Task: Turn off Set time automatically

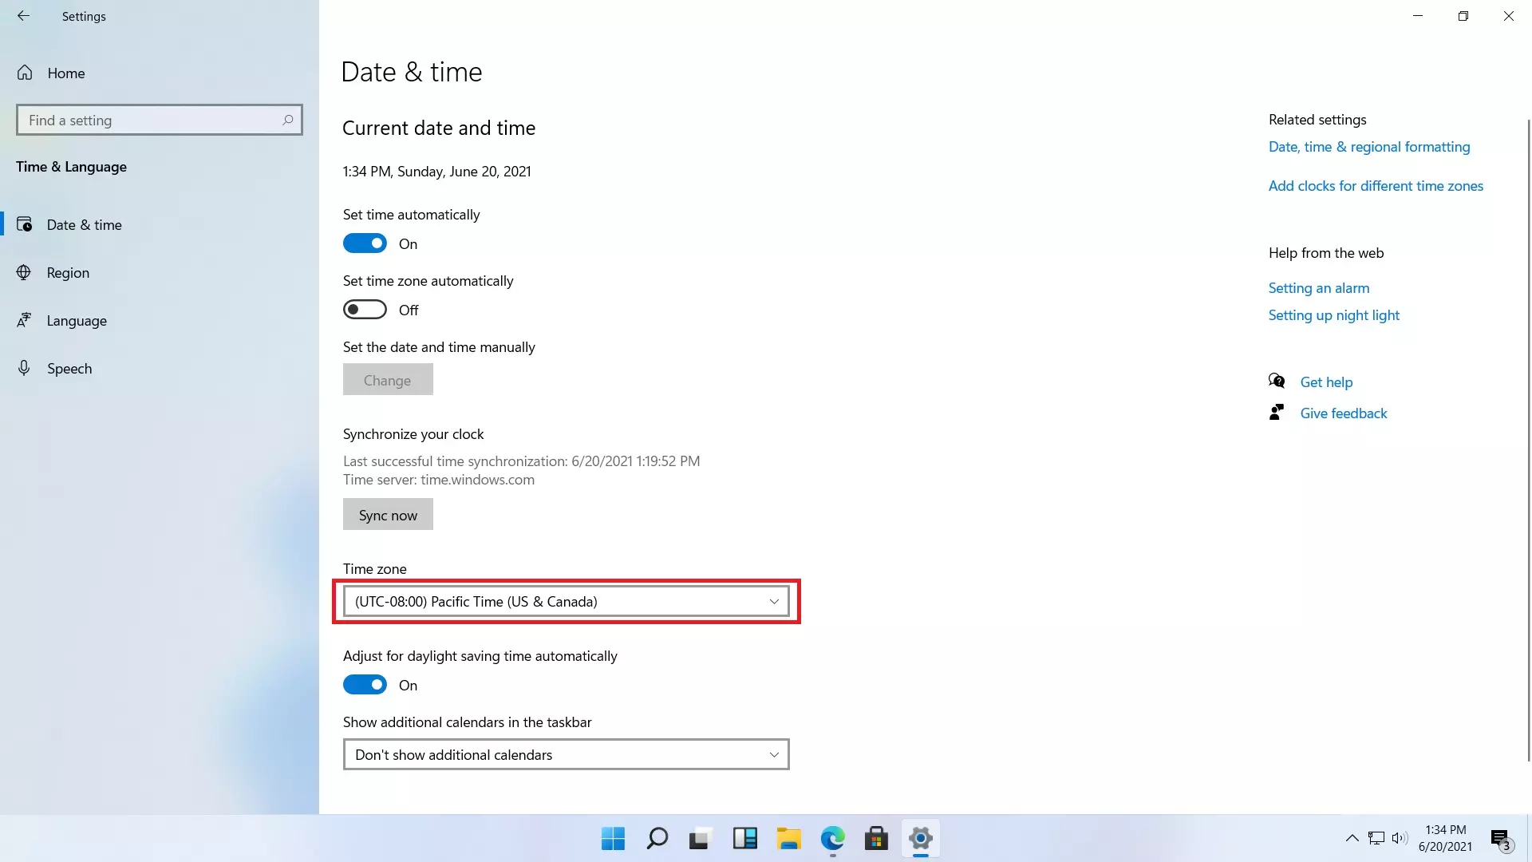Action: (x=365, y=243)
